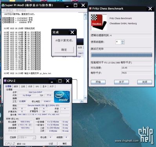
Task: Open the 计算(C) menu in Super PI
Action: [x=8, y=10]
